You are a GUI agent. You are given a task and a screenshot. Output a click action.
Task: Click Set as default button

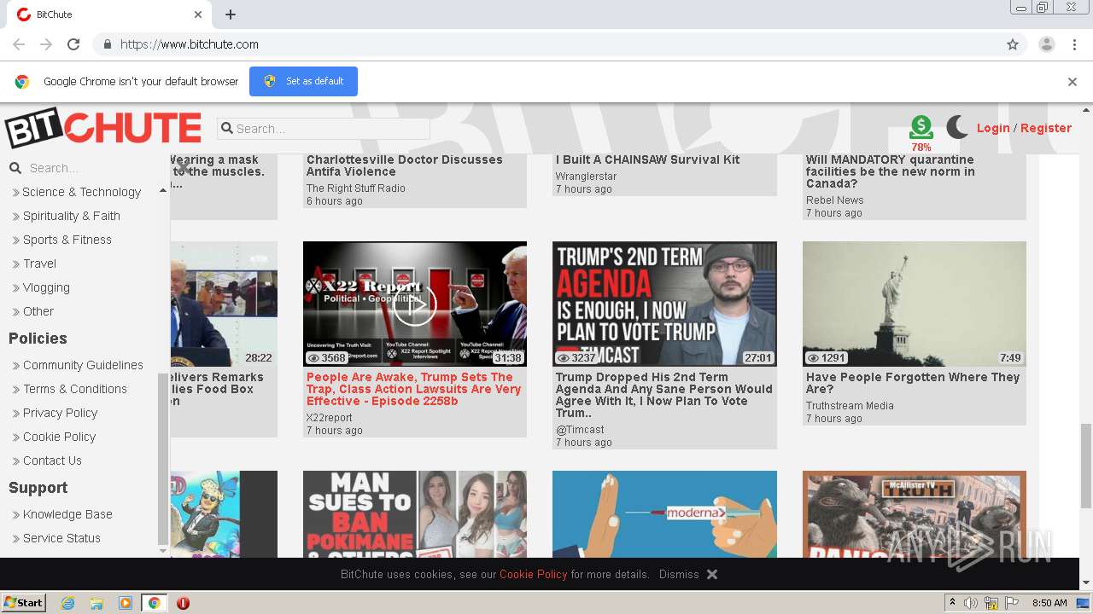303,81
